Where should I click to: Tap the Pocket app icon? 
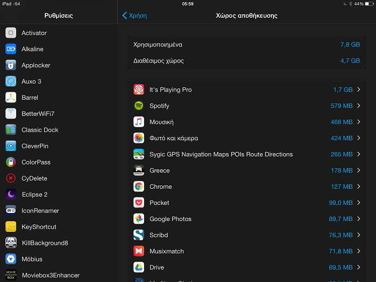pos(139,203)
